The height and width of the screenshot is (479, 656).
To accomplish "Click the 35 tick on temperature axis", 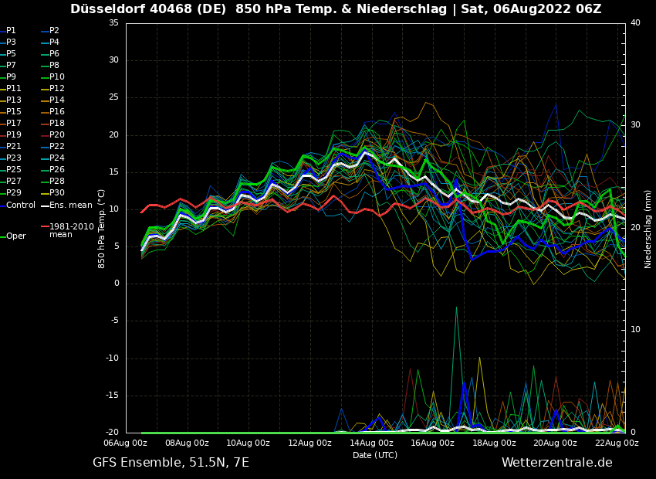I will 113,23.
